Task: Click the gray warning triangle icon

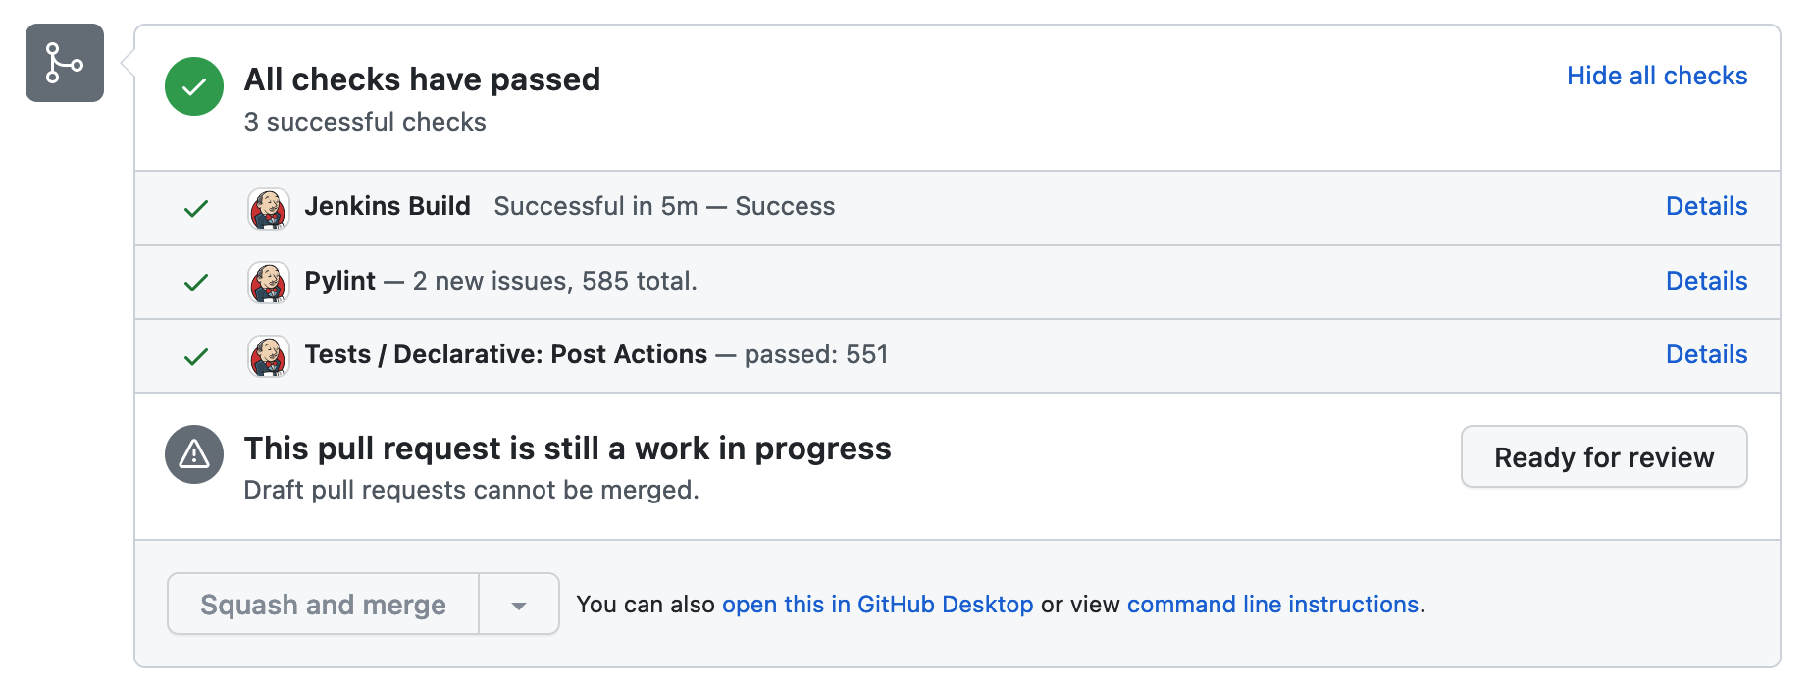Action: [193, 454]
